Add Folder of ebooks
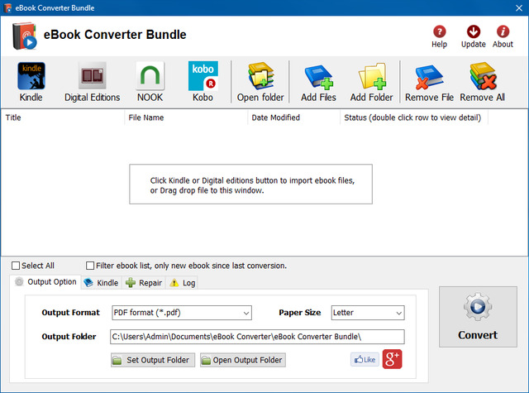The width and height of the screenshot is (529, 393). click(371, 77)
